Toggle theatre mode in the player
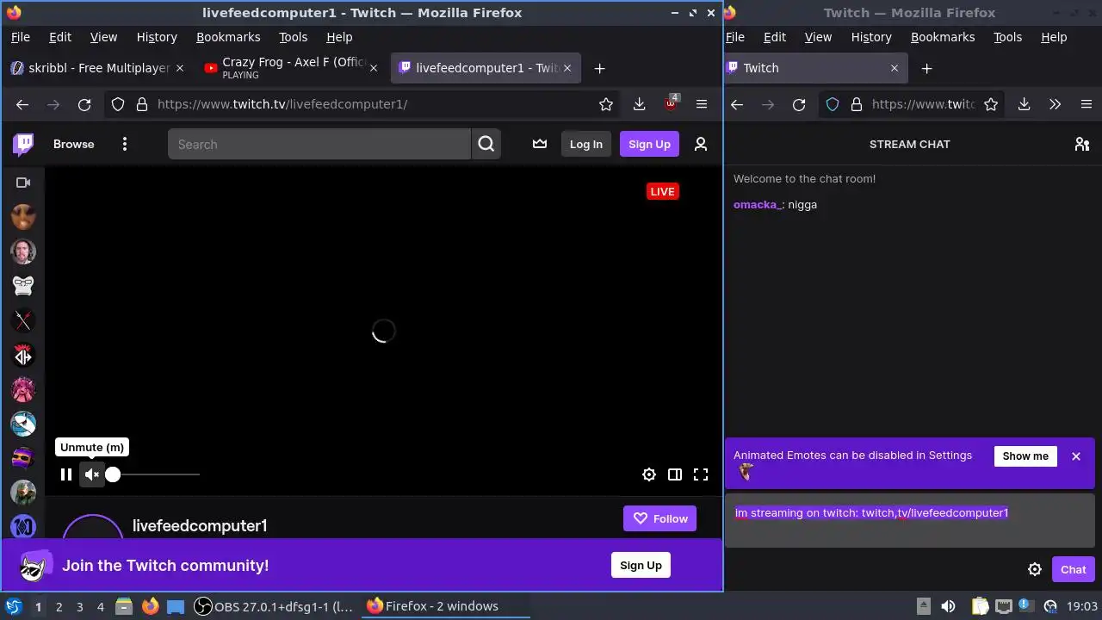1102x620 pixels. point(675,474)
